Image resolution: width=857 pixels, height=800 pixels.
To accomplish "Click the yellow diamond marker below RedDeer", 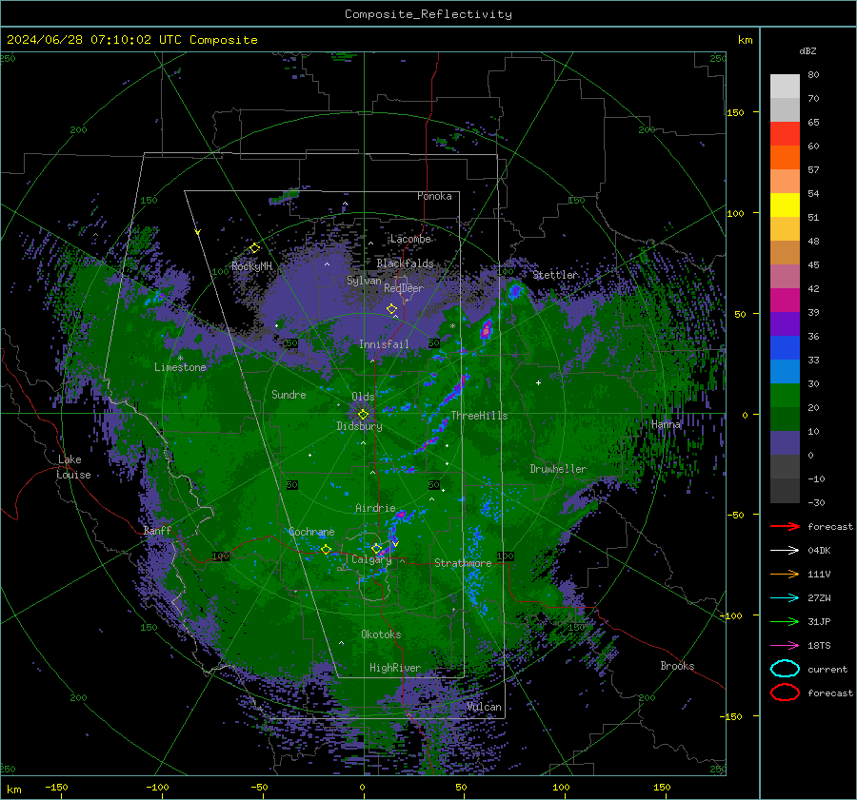I will (391, 309).
